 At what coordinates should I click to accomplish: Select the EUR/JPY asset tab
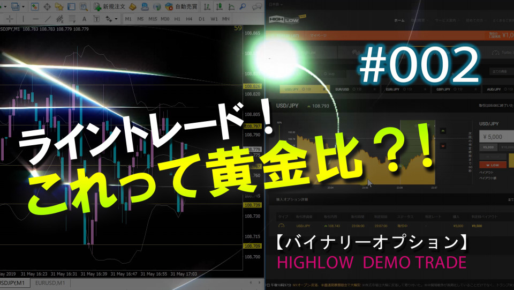[405, 89]
